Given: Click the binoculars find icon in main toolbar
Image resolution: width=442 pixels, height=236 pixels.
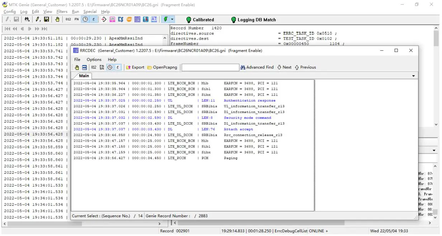Looking at the screenshot, I should pyautogui.click(x=27, y=19).
